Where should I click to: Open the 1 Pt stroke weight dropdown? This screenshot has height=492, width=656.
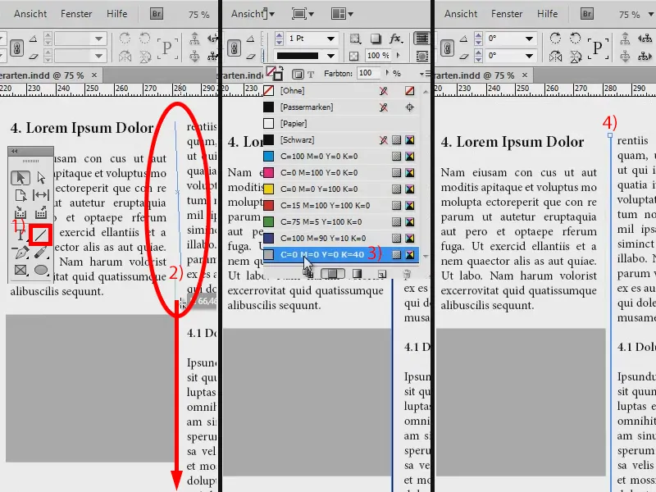pos(331,39)
